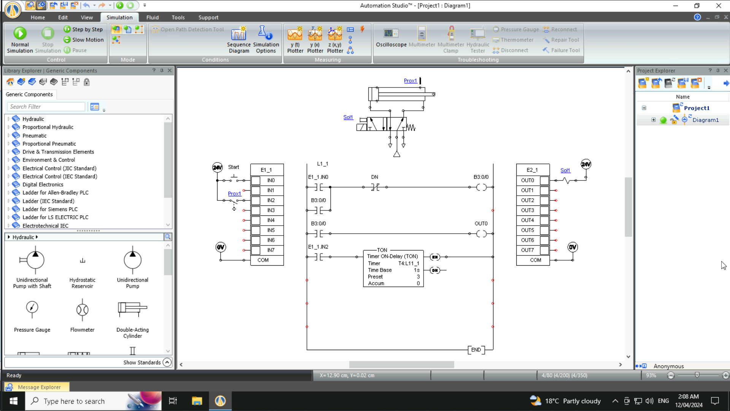Open Simulation Options
This screenshot has width=730, height=411.
click(266, 39)
